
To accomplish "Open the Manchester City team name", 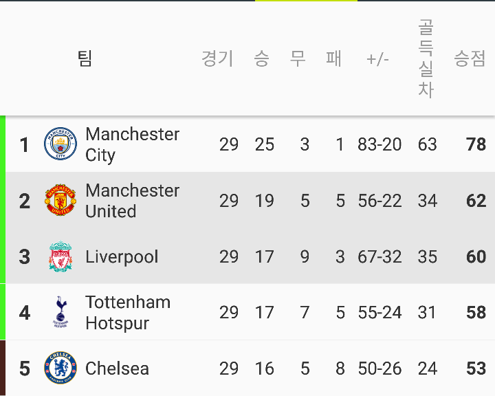I will tap(132, 144).
